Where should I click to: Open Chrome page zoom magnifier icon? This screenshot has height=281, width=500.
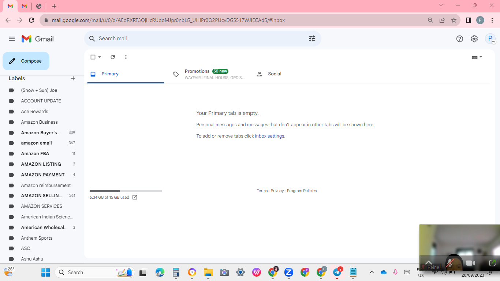click(430, 20)
